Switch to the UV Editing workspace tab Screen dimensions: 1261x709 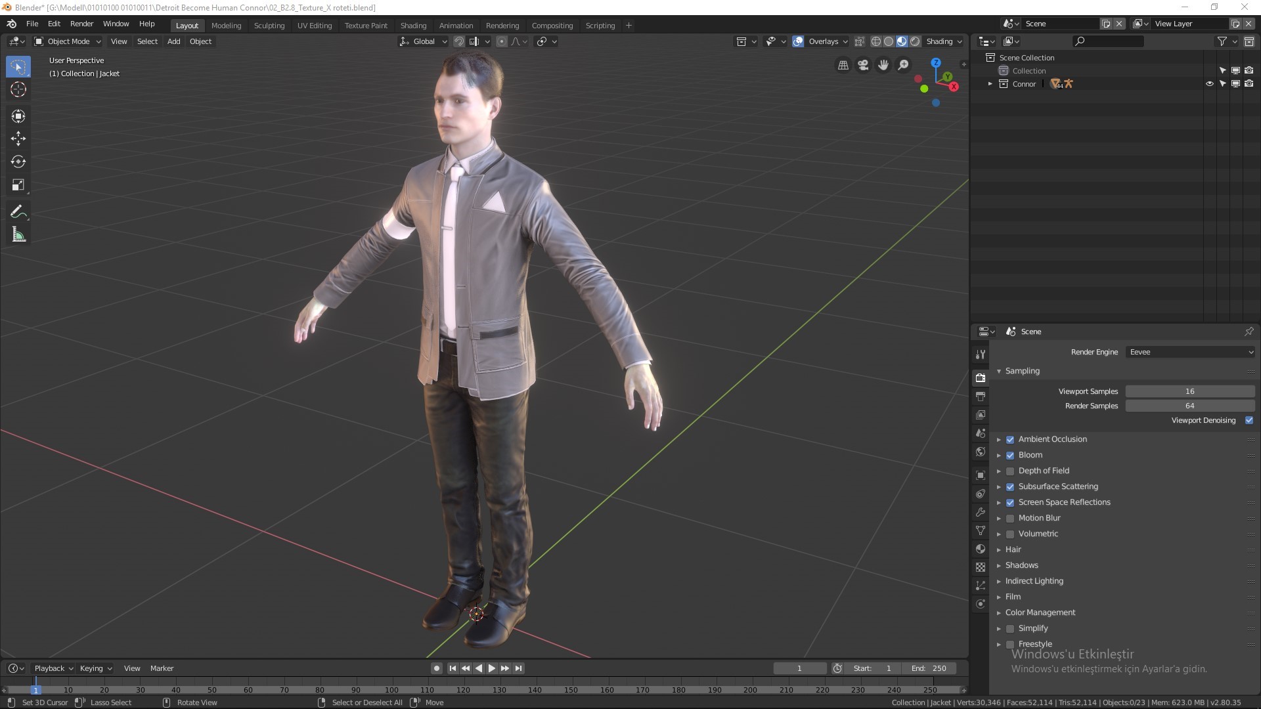[x=315, y=26]
